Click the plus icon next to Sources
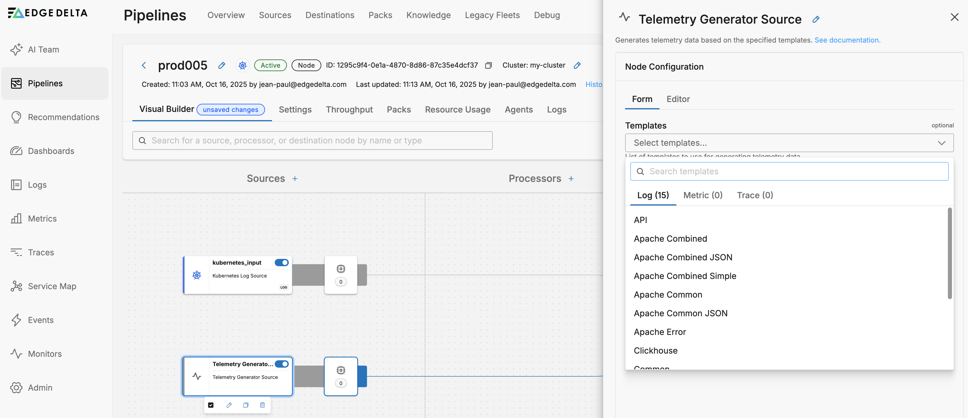The height and width of the screenshot is (418, 968). [x=295, y=179]
